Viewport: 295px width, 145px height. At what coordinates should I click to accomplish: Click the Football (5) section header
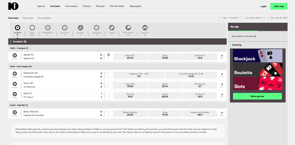[x=117, y=42]
